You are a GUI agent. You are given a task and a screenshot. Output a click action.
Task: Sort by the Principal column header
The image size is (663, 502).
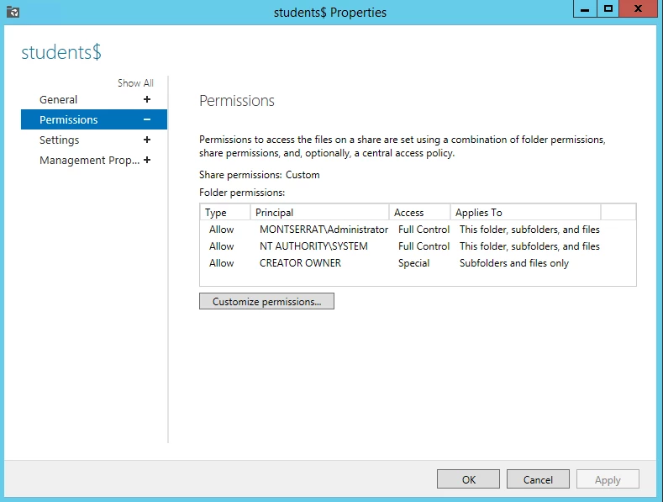click(319, 213)
